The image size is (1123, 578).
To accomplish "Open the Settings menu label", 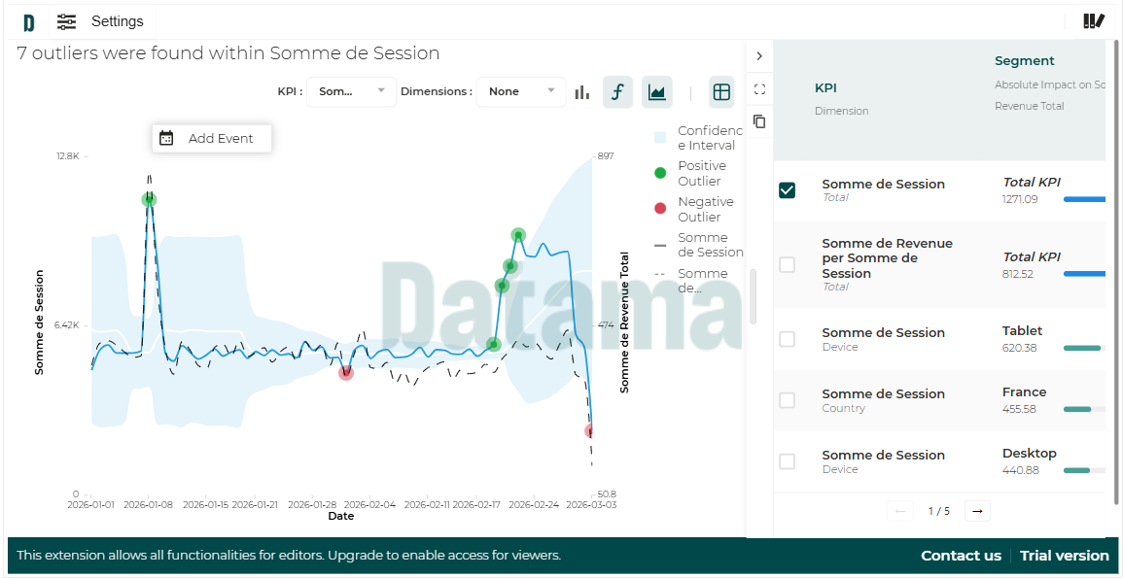I will [117, 21].
